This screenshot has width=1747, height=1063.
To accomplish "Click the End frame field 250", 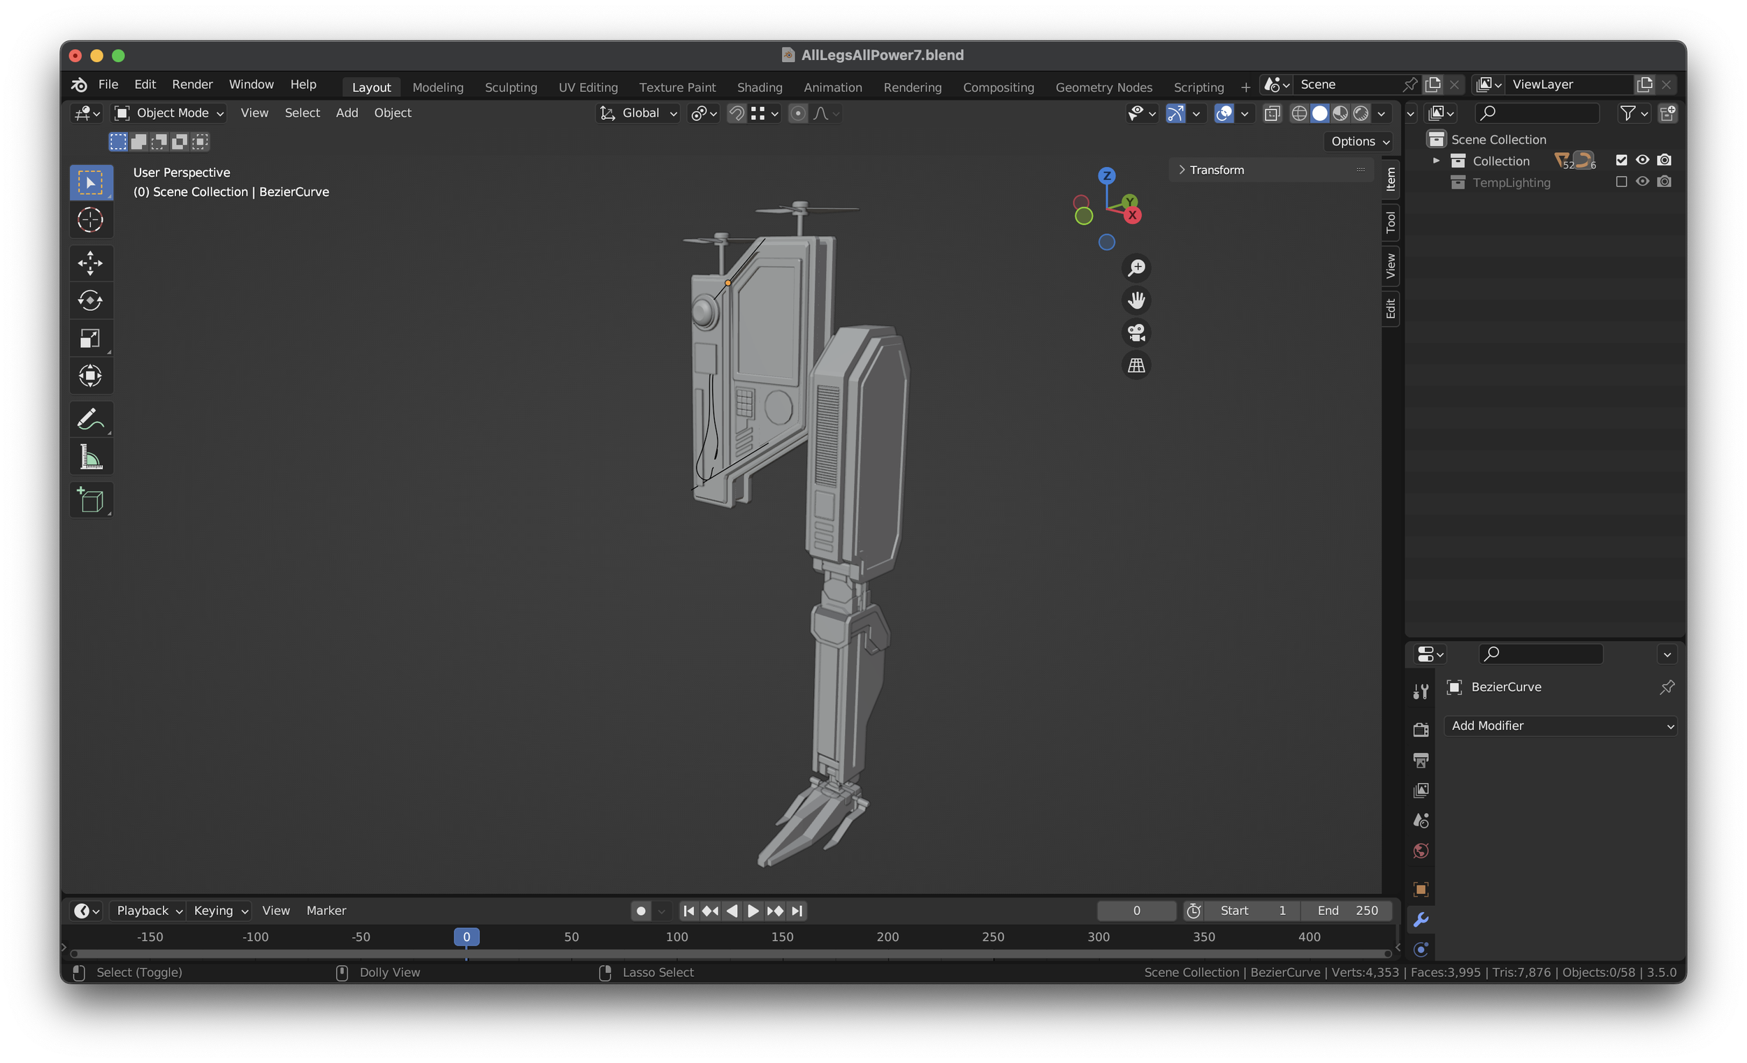I will pos(1347,911).
